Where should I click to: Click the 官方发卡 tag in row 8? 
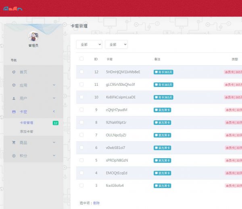162,123
